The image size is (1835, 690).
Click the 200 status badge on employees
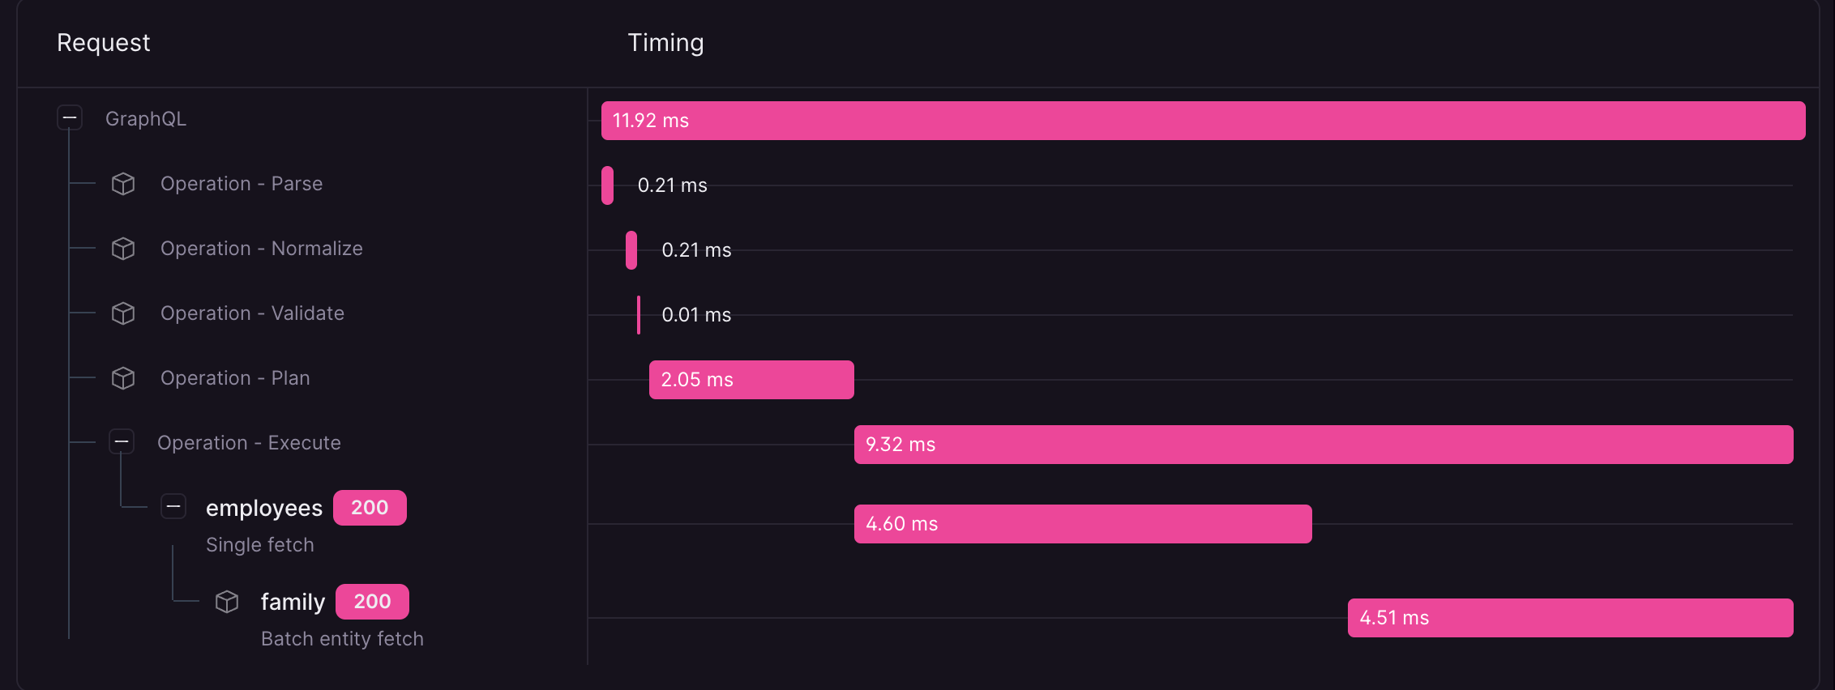[x=370, y=508]
